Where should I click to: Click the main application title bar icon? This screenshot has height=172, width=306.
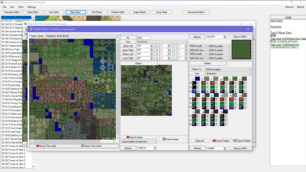(x=2, y=2)
